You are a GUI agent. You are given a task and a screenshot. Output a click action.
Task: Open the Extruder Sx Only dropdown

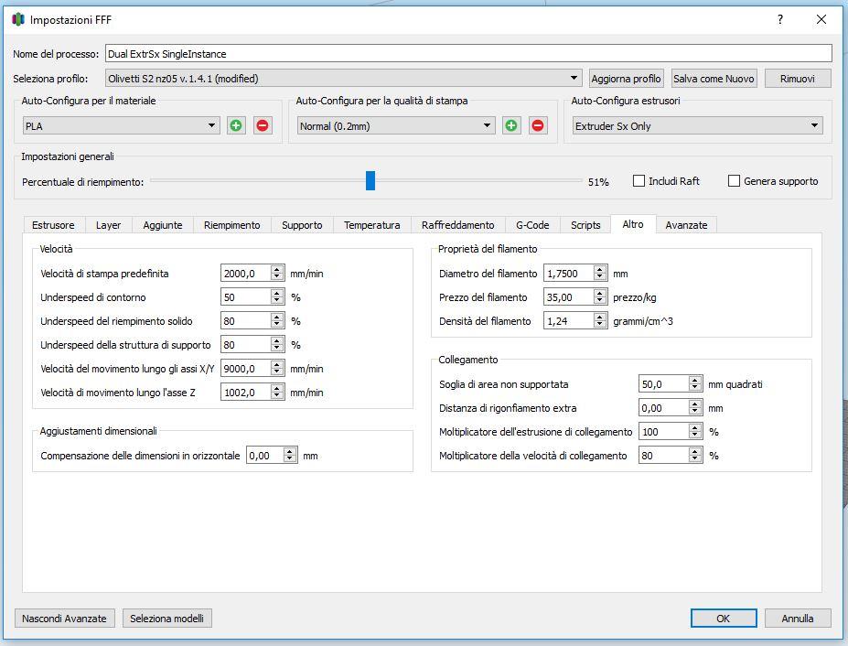click(697, 125)
